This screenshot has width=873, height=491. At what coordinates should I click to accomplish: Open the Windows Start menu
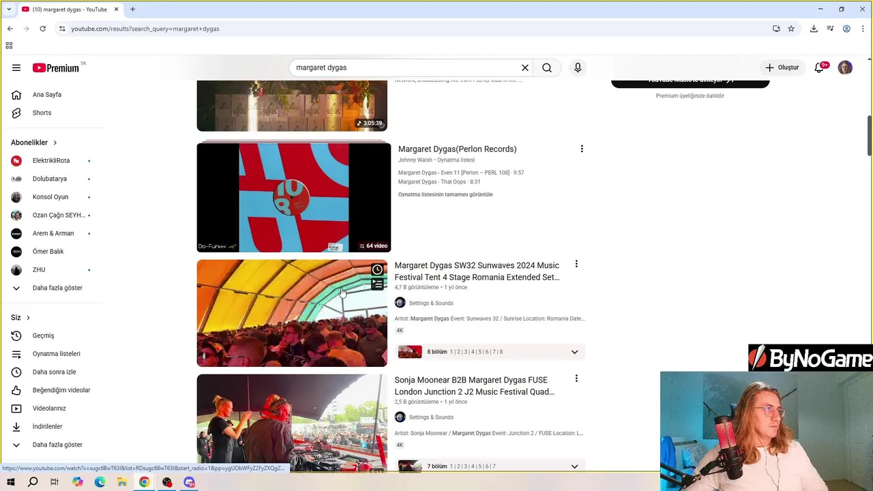tap(11, 482)
